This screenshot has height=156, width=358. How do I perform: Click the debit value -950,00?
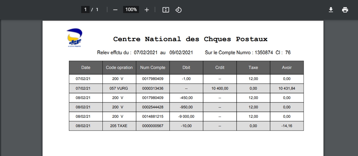coord(186,107)
